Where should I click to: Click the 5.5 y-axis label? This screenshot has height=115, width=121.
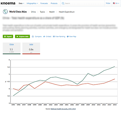click(x=9, y=67)
